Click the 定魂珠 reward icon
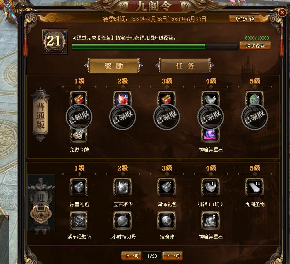 (166, 220)
